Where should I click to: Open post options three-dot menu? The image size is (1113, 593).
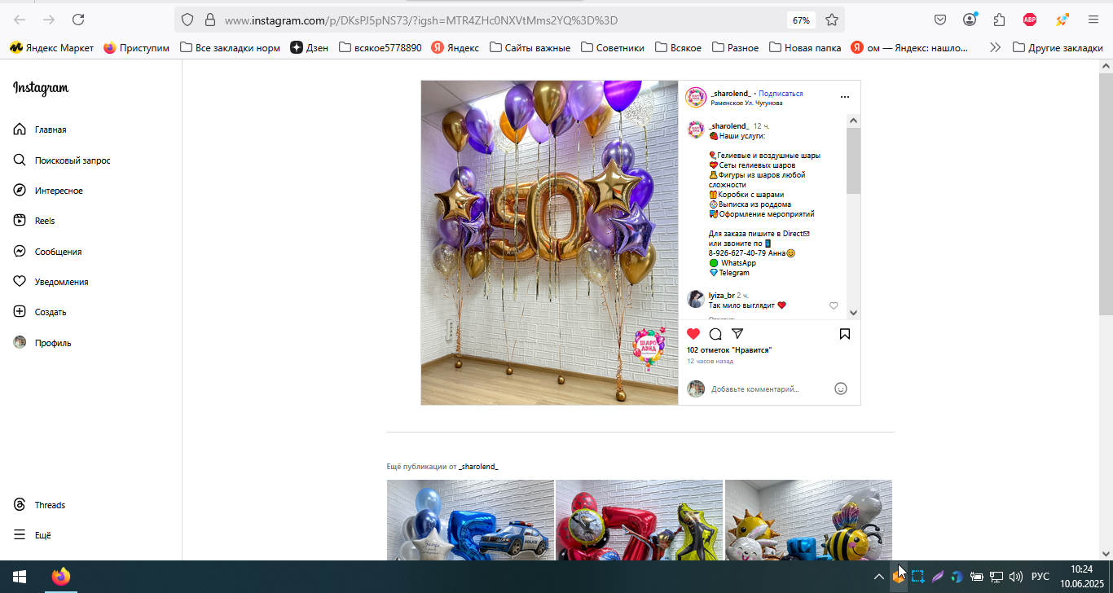(x=845, y=97)
